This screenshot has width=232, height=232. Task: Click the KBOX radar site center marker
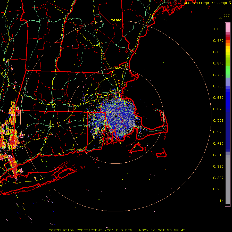coord(116,116)
